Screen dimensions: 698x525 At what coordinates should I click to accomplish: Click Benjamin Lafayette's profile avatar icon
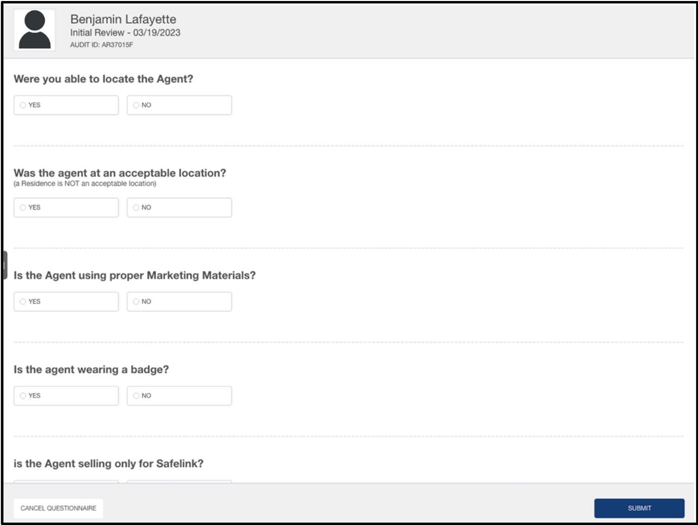point(35,30)
